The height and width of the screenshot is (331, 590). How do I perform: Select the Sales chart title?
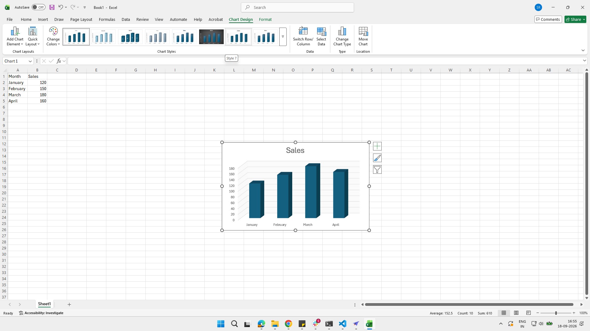[295, 150]
